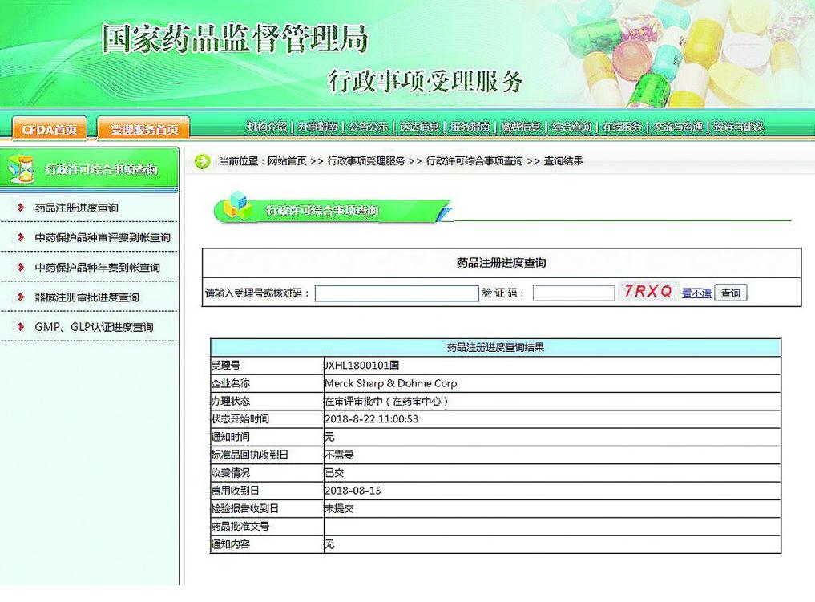
Task: Open the 综合查询 menu item
Action: click(572, 127)
